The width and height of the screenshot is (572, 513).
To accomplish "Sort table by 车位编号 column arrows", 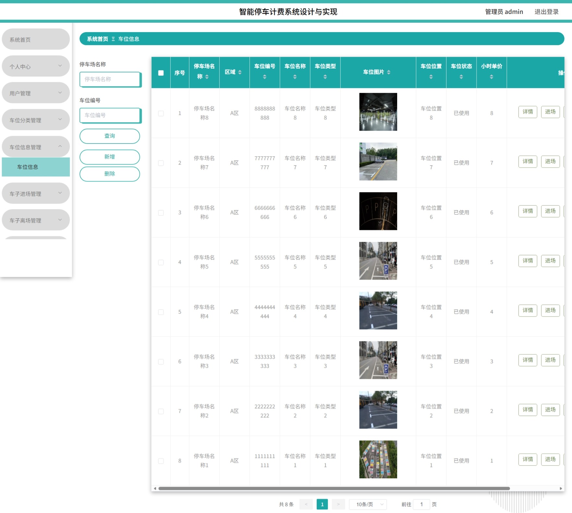I will [x=264, y=77].
